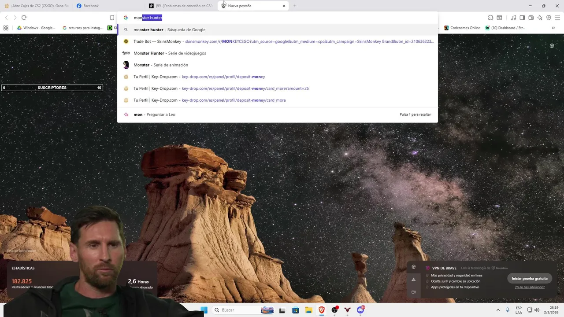Open the tab search icon in toolbar
Viewport: 564px width, 317px height.
[499, 18]
